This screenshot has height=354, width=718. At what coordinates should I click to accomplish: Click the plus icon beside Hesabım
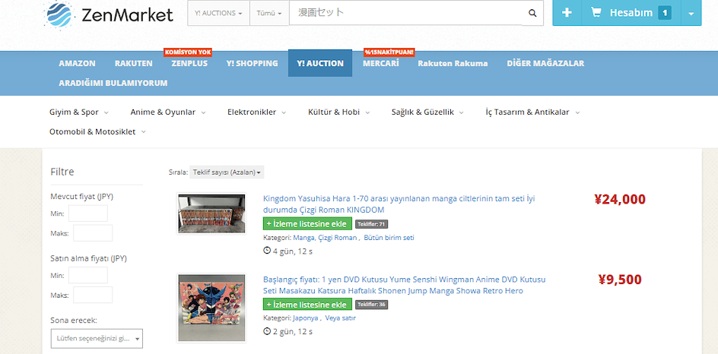pyautogui.click(x=567, y=13)
